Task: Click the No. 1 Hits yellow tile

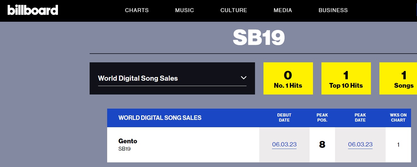Action: click(x=288, y=78)
